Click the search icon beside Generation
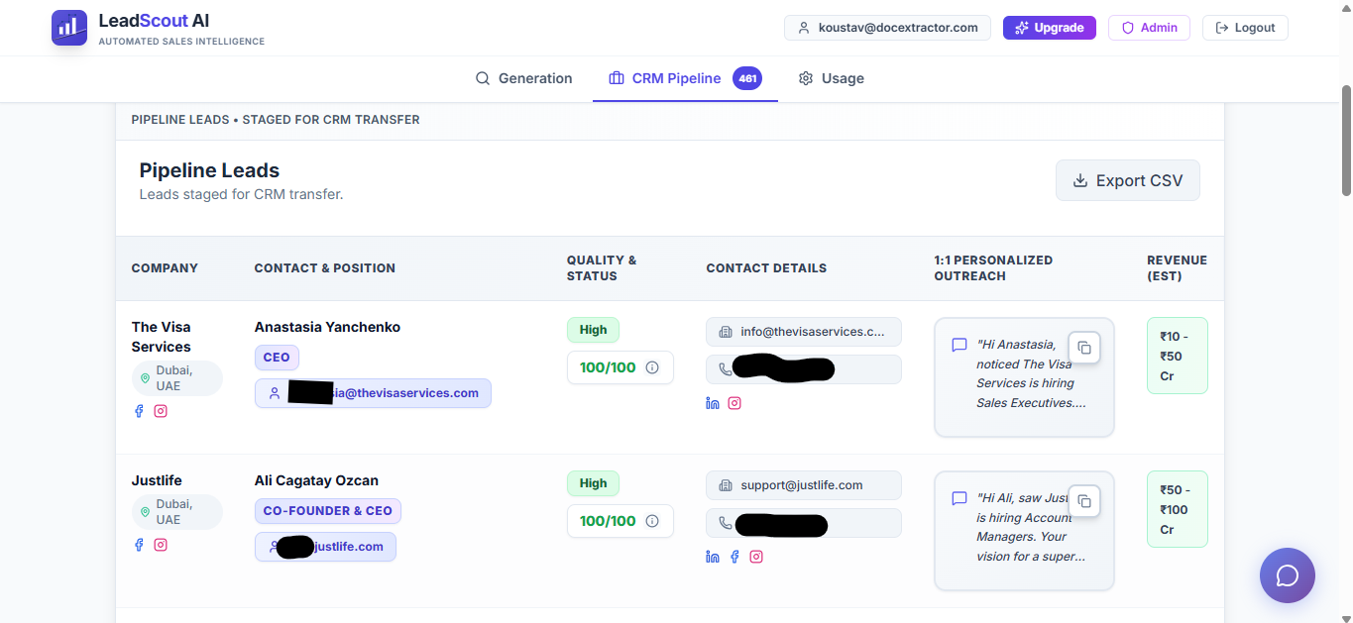 (483, 78)
